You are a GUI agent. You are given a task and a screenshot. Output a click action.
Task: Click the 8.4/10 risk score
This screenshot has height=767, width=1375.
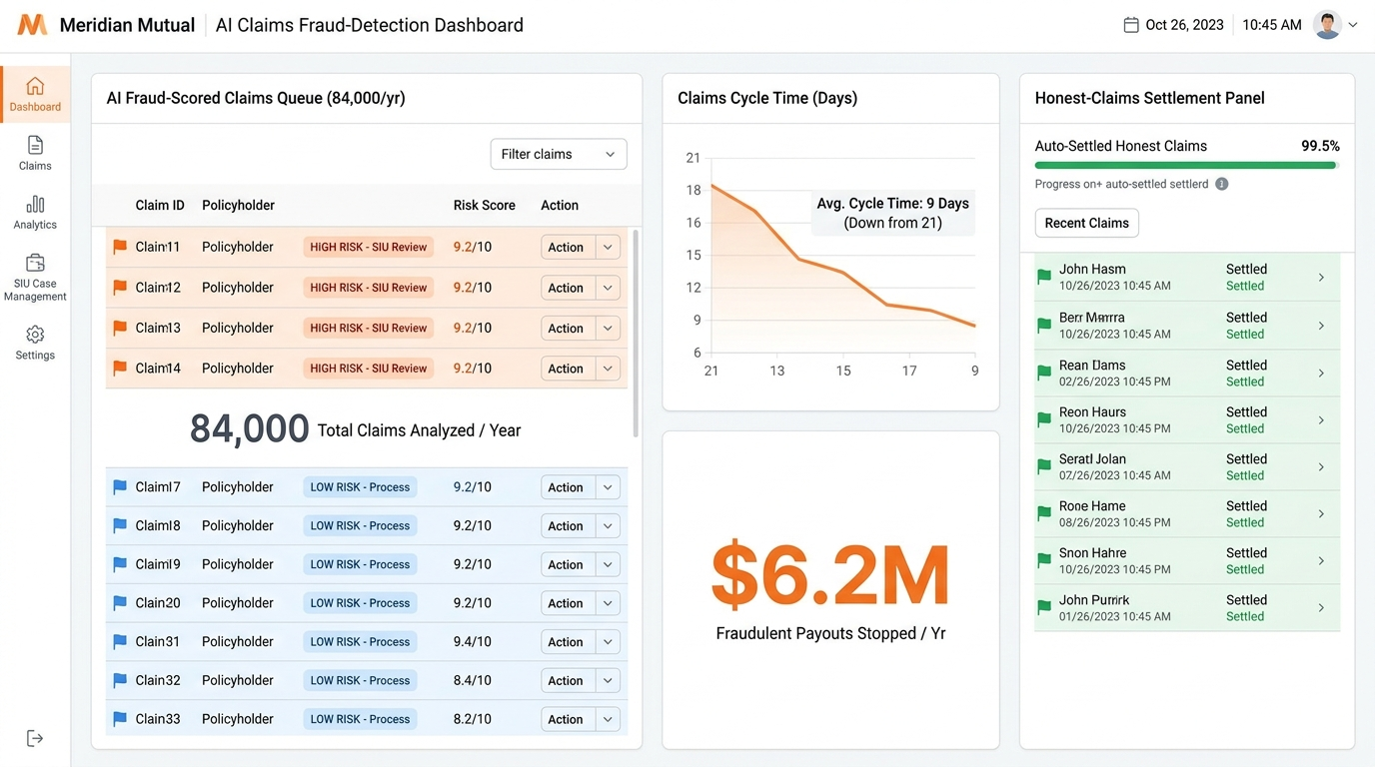[472, 680]
